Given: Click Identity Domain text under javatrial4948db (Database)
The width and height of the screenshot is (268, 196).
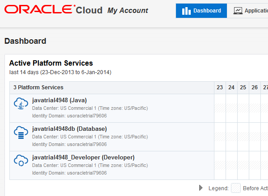Looking at the screenshot, I should pos(69,144).
